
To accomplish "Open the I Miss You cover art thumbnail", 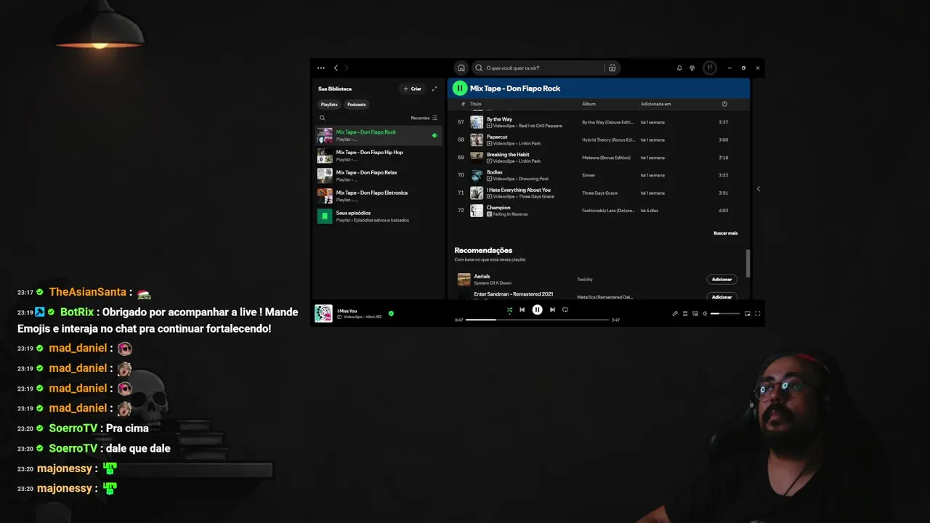I will coord(323,314).
